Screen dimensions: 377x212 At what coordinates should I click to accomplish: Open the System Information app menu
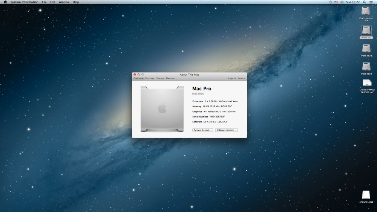pos(24,2)
